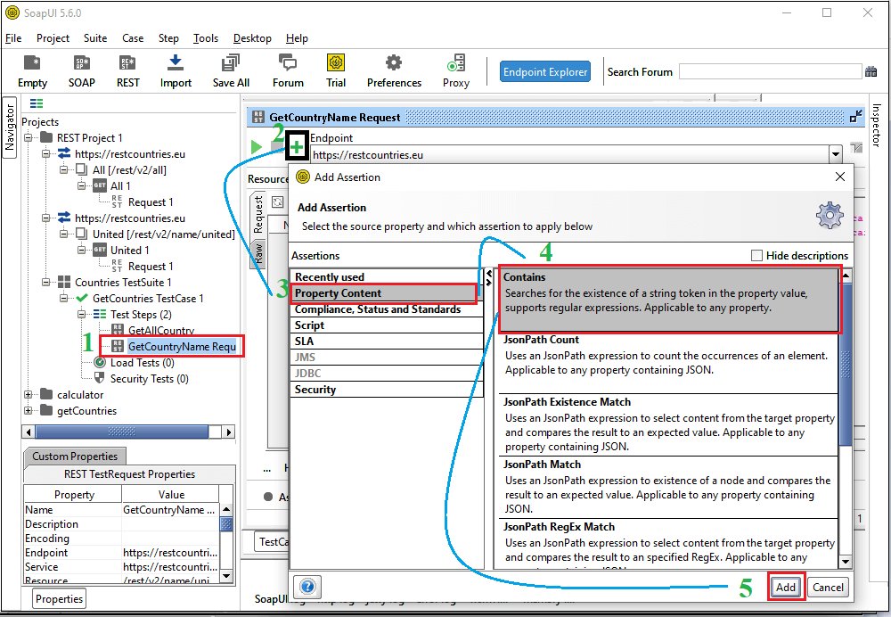891x617 pixels.
Task: Select GetCountryName Request test step
Action: click(174, 346)
